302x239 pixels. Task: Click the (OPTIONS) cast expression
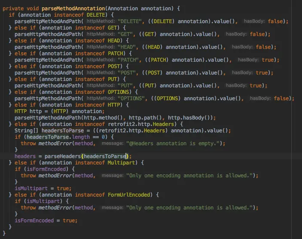tap(167, 99)
